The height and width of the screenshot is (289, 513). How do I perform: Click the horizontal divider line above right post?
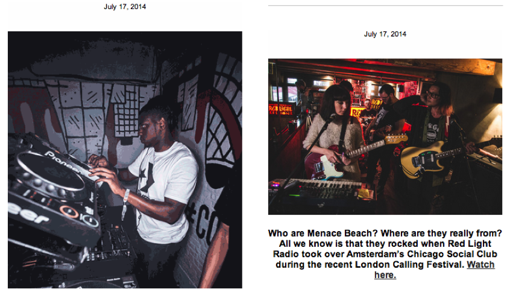point(385,5)
